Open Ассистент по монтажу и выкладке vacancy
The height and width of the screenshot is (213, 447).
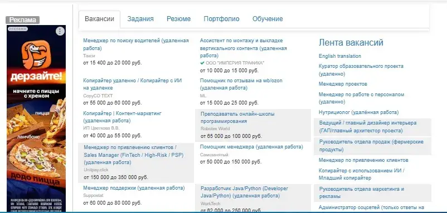(x=244, y=48)
